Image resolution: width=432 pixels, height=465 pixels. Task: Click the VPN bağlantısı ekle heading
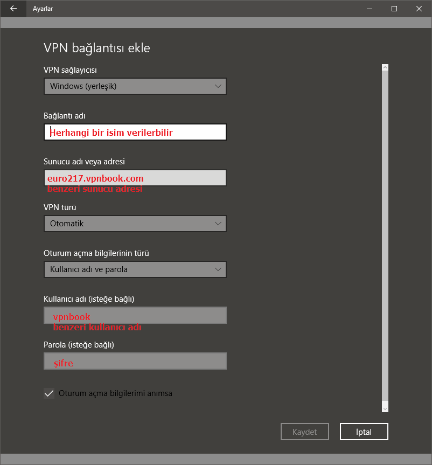(x=96, y=48)
